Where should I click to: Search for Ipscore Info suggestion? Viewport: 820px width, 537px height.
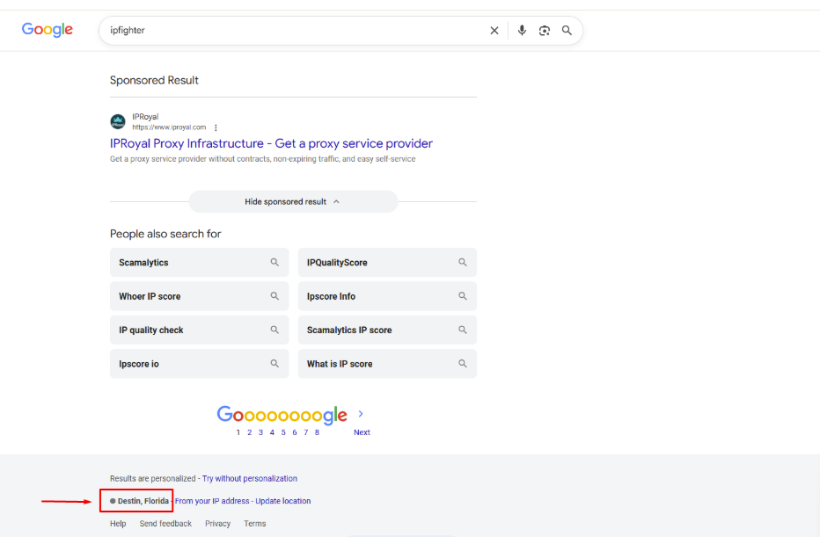pyautogui.click(x=387, y=296)
